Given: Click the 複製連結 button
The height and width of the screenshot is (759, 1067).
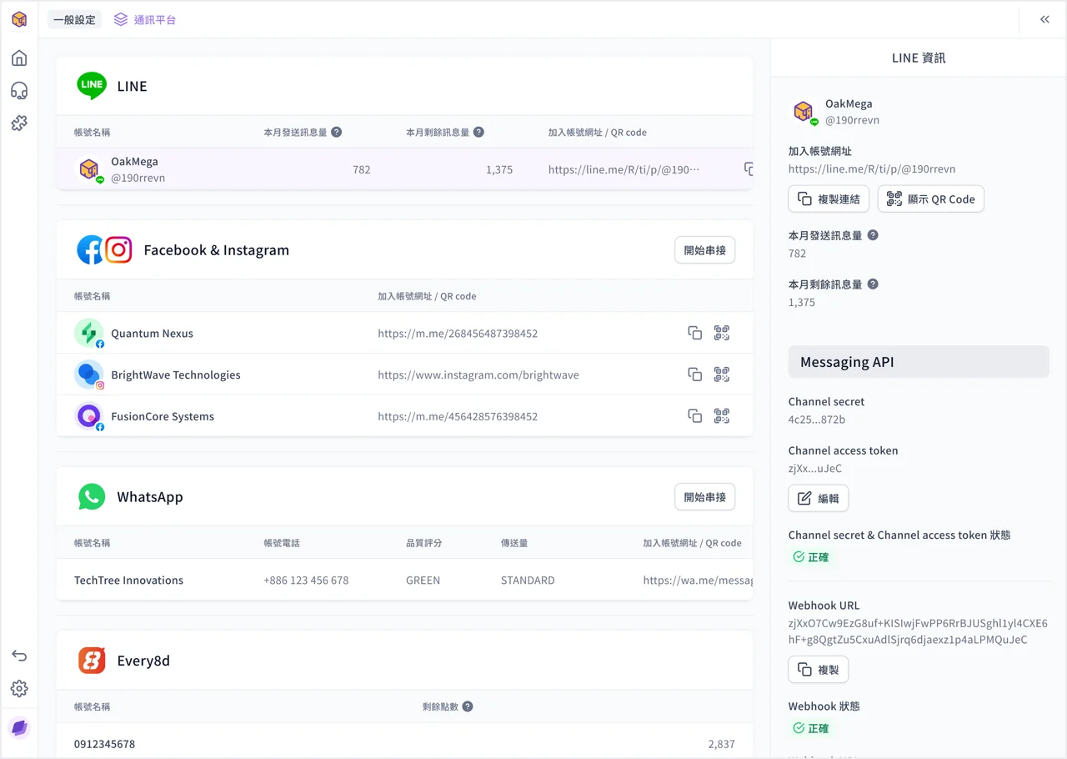Looking at the screenshot, I should [829, 199].
